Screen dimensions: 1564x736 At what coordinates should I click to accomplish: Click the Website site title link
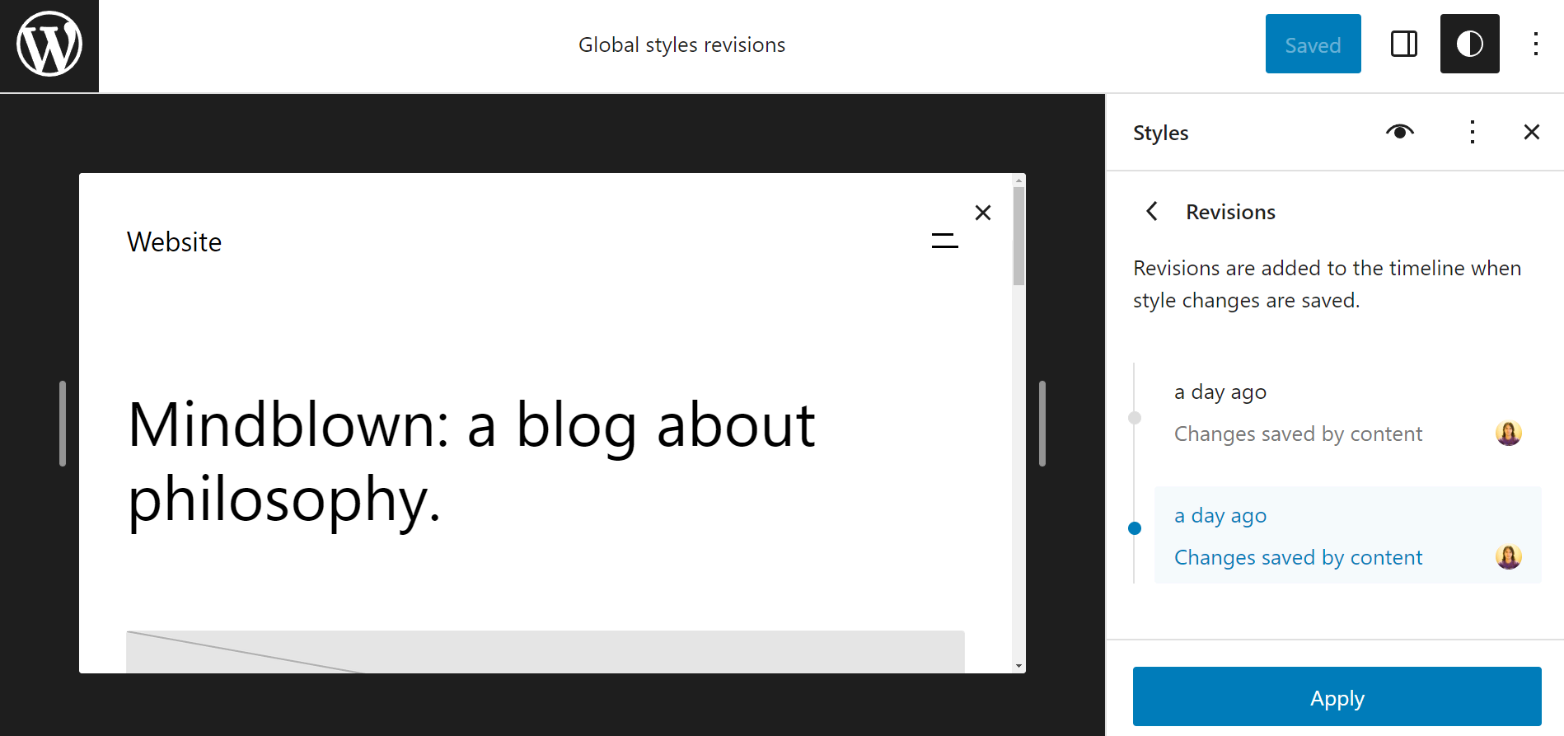174,242
